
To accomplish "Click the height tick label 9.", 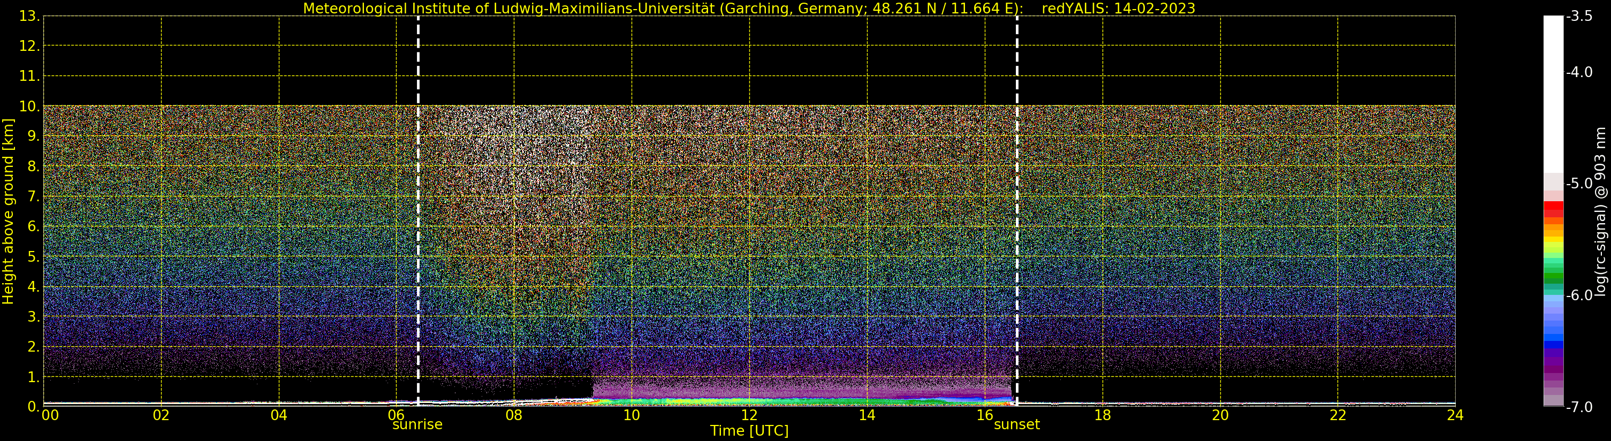I will point(33,136).
